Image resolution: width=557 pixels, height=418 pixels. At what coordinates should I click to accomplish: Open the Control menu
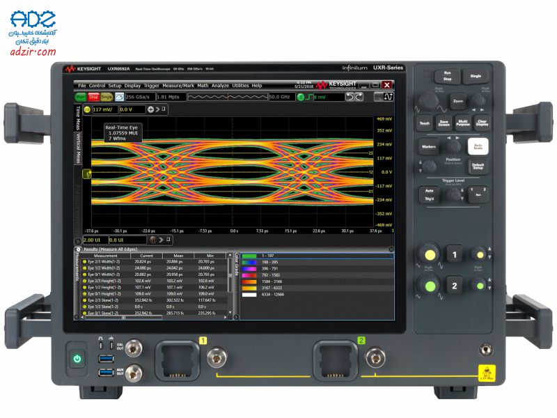(x=97, y=86)
